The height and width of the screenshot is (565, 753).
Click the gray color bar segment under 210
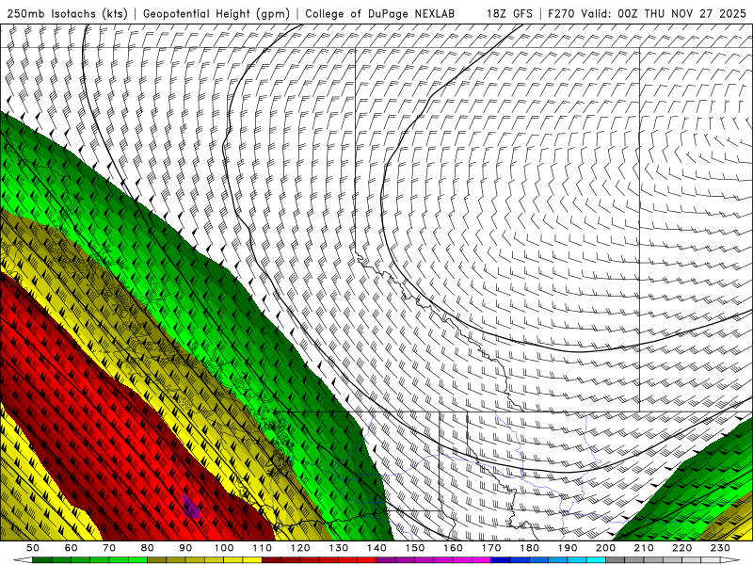coord(653,560)
